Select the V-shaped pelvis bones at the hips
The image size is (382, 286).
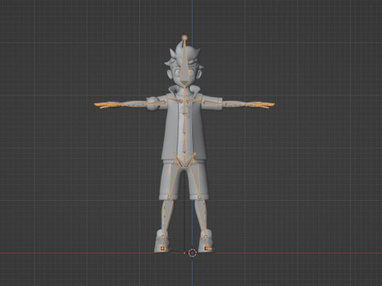[185, 160]
